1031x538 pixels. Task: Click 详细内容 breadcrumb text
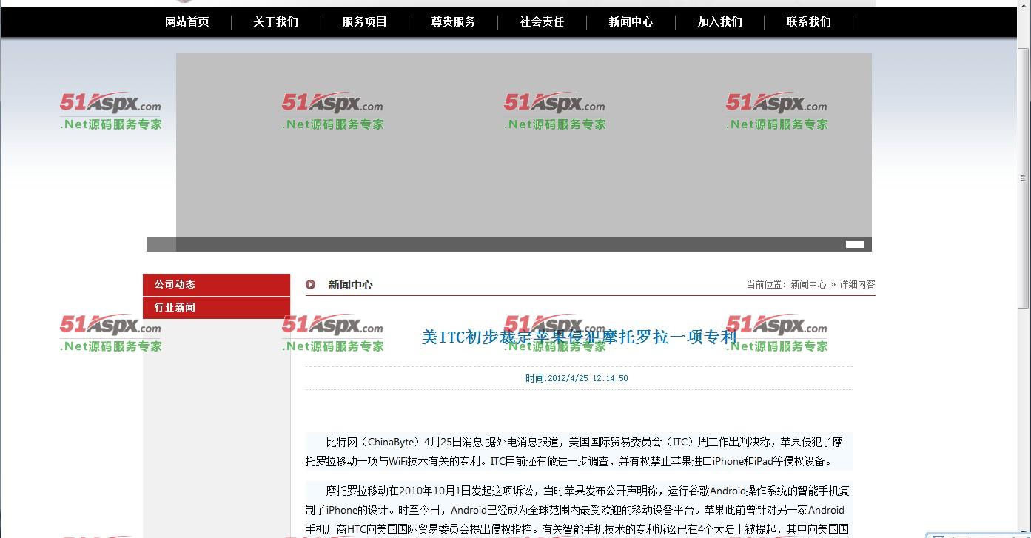click(x=857, y=284)
